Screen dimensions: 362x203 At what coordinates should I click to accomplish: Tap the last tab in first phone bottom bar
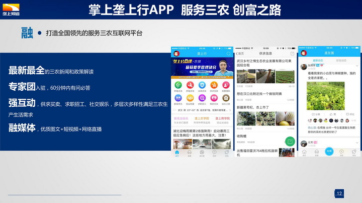click(x=227, y=152)
